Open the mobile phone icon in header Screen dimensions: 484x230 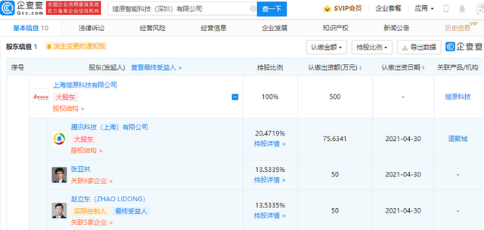pos(446,9)
